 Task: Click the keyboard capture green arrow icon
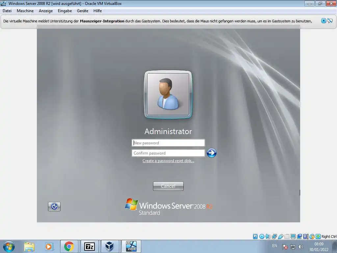coord(318,237)
